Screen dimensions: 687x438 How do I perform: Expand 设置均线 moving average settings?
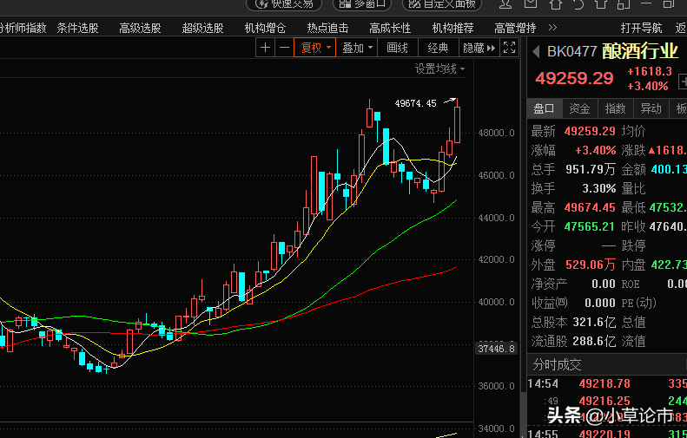(439, 69)
